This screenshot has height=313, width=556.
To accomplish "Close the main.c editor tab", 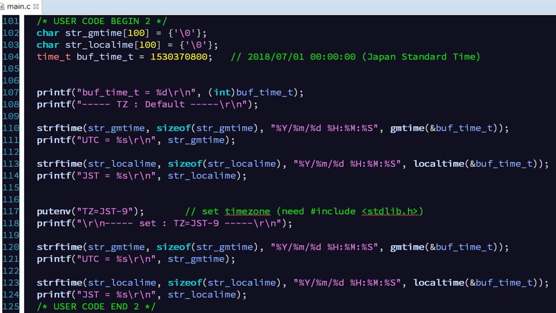I will pos(36,6).
